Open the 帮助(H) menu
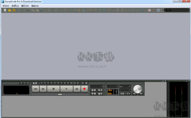 point(35,6)
